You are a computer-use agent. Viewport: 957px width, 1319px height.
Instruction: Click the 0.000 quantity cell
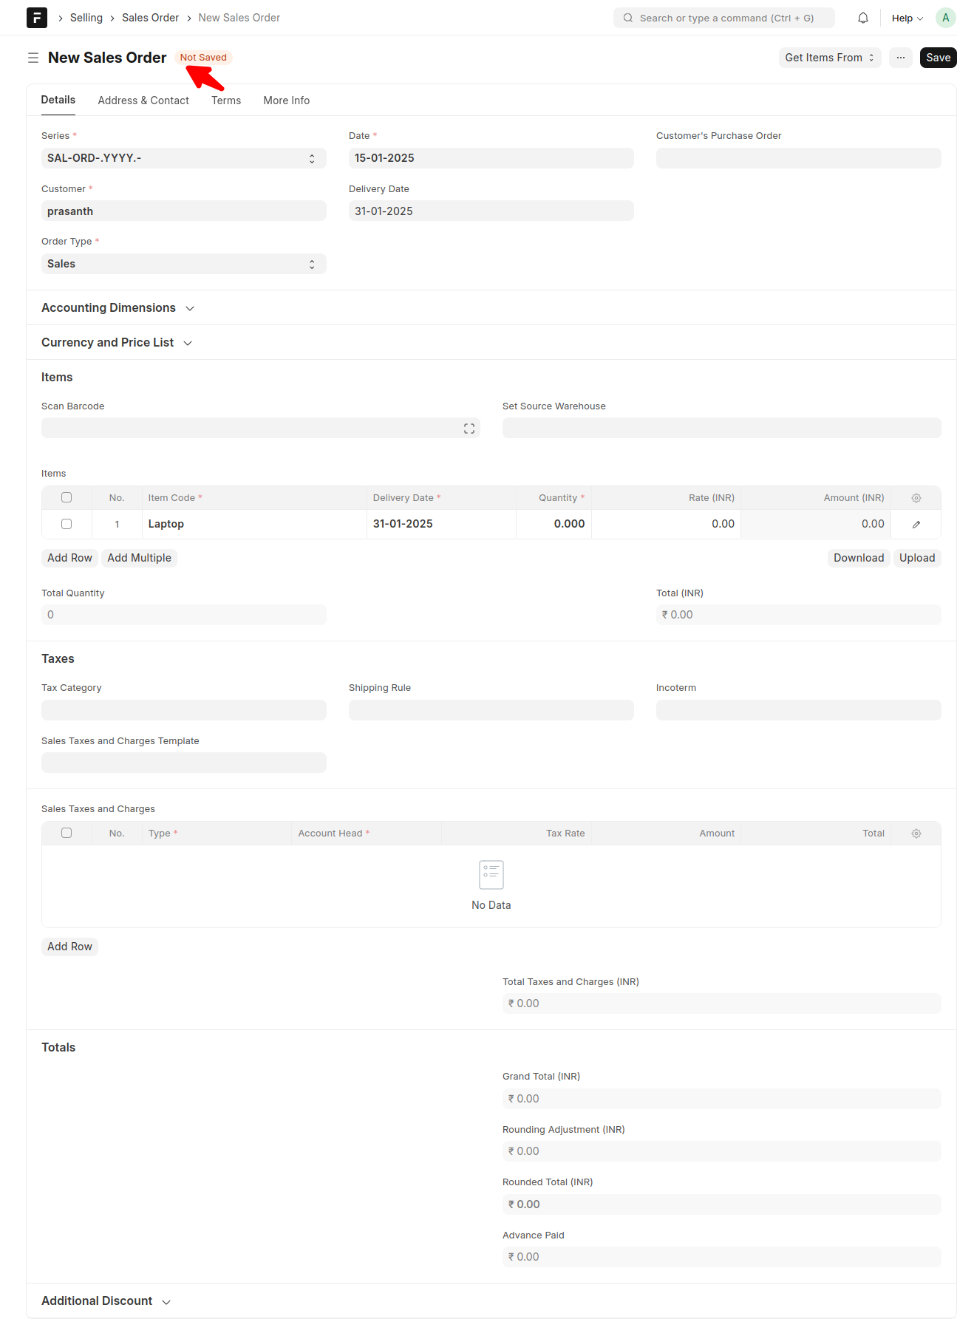tap(554, 524)
